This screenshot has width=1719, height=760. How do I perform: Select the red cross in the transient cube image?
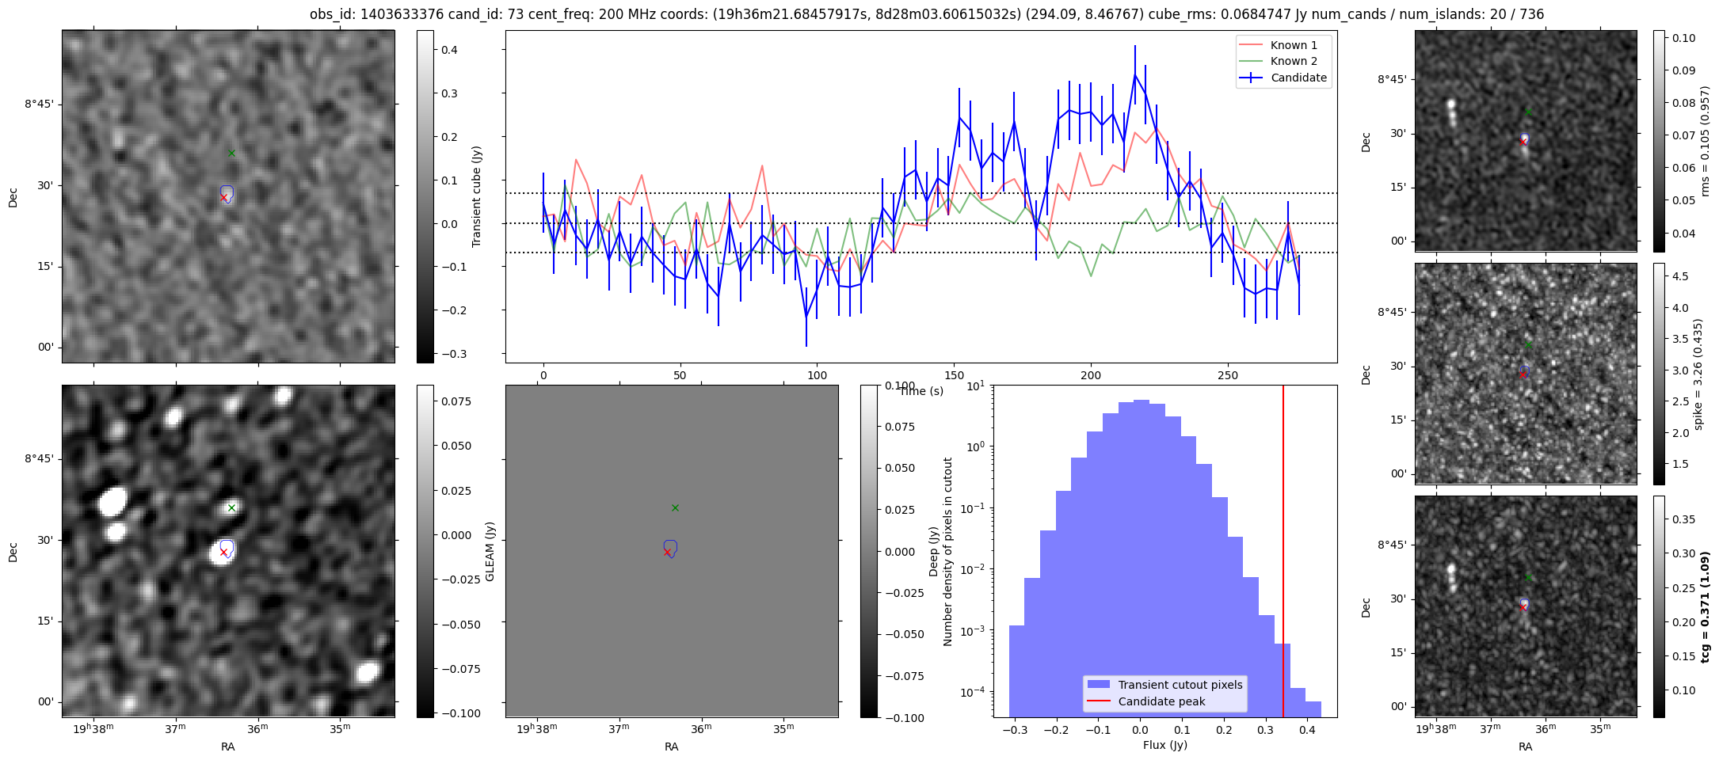point(223,198)
